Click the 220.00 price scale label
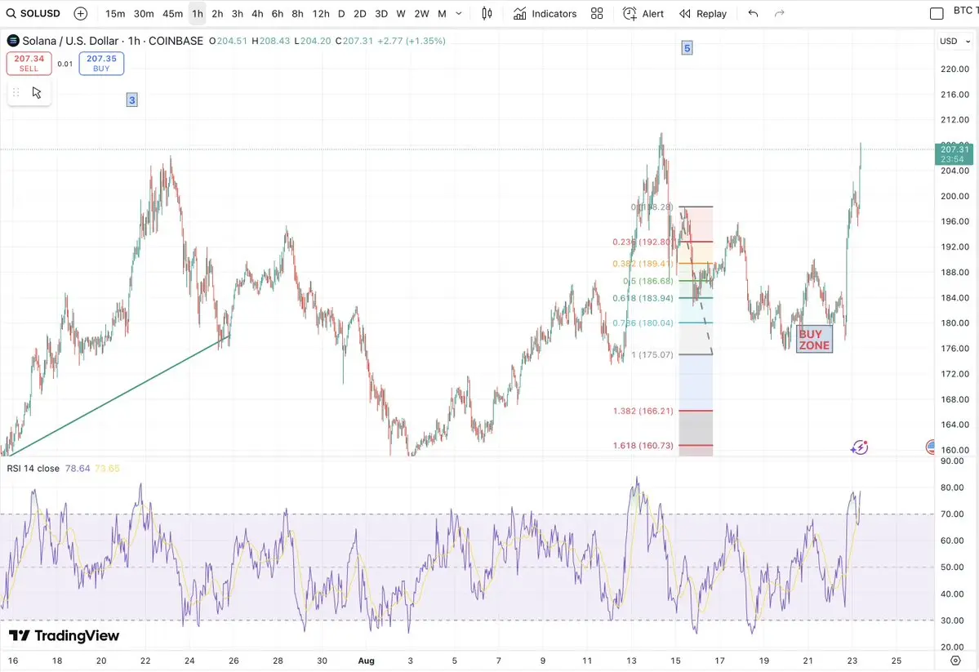Viewport: 979px width, 672px height. [x=955, y=69]
